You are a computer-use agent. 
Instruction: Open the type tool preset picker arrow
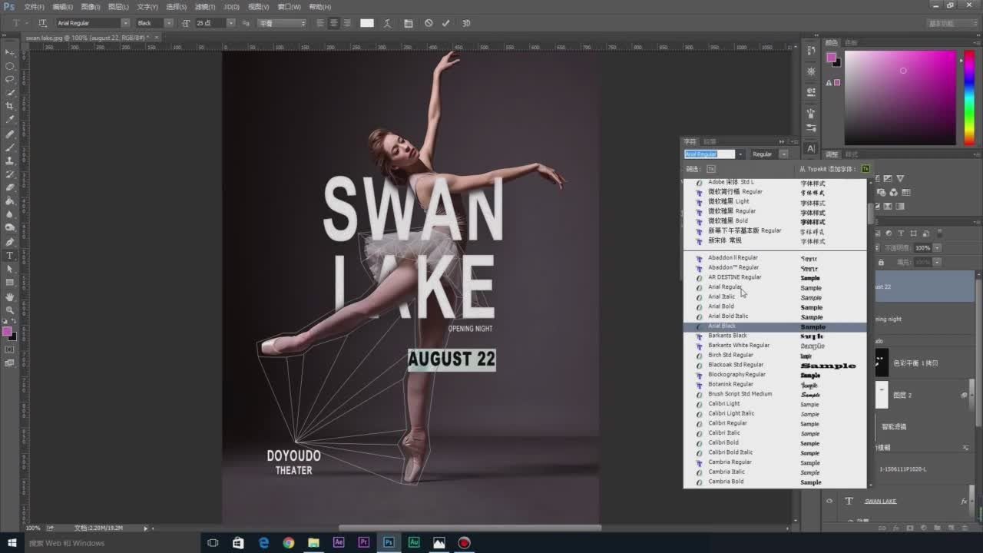point(26,23)
